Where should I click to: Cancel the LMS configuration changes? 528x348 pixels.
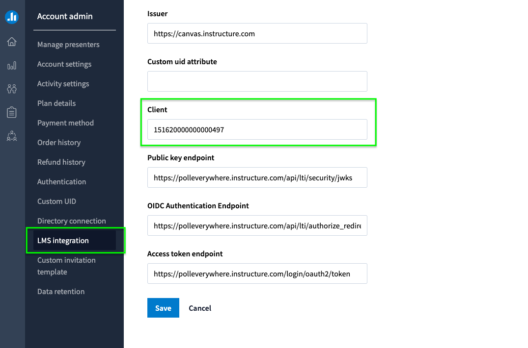200,308
